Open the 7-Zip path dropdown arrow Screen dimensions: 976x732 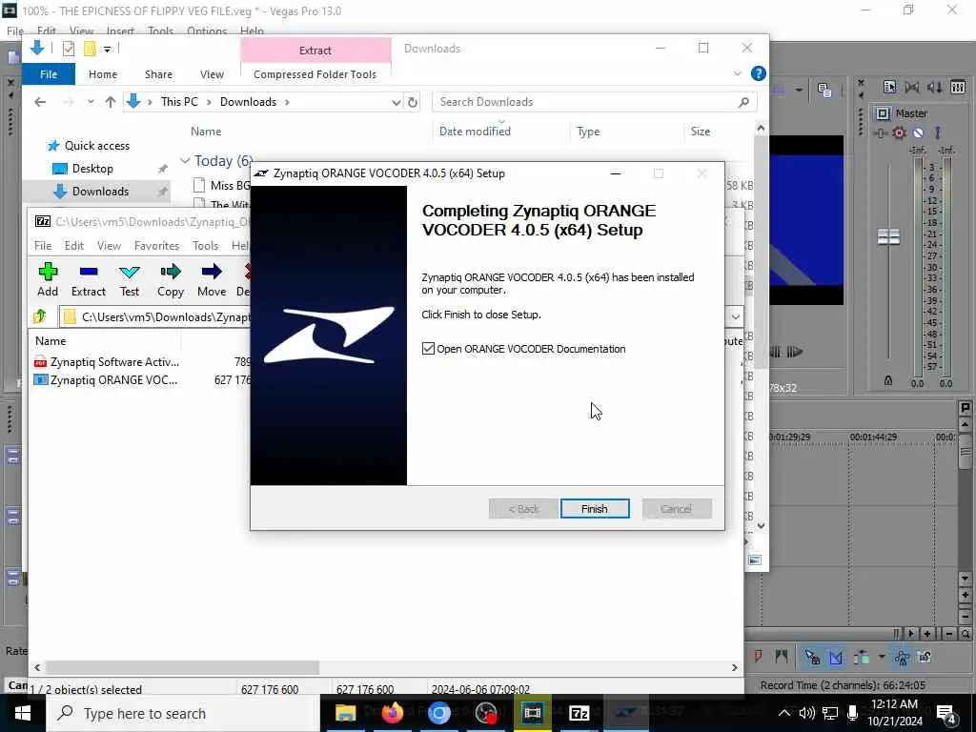point(735,316)
